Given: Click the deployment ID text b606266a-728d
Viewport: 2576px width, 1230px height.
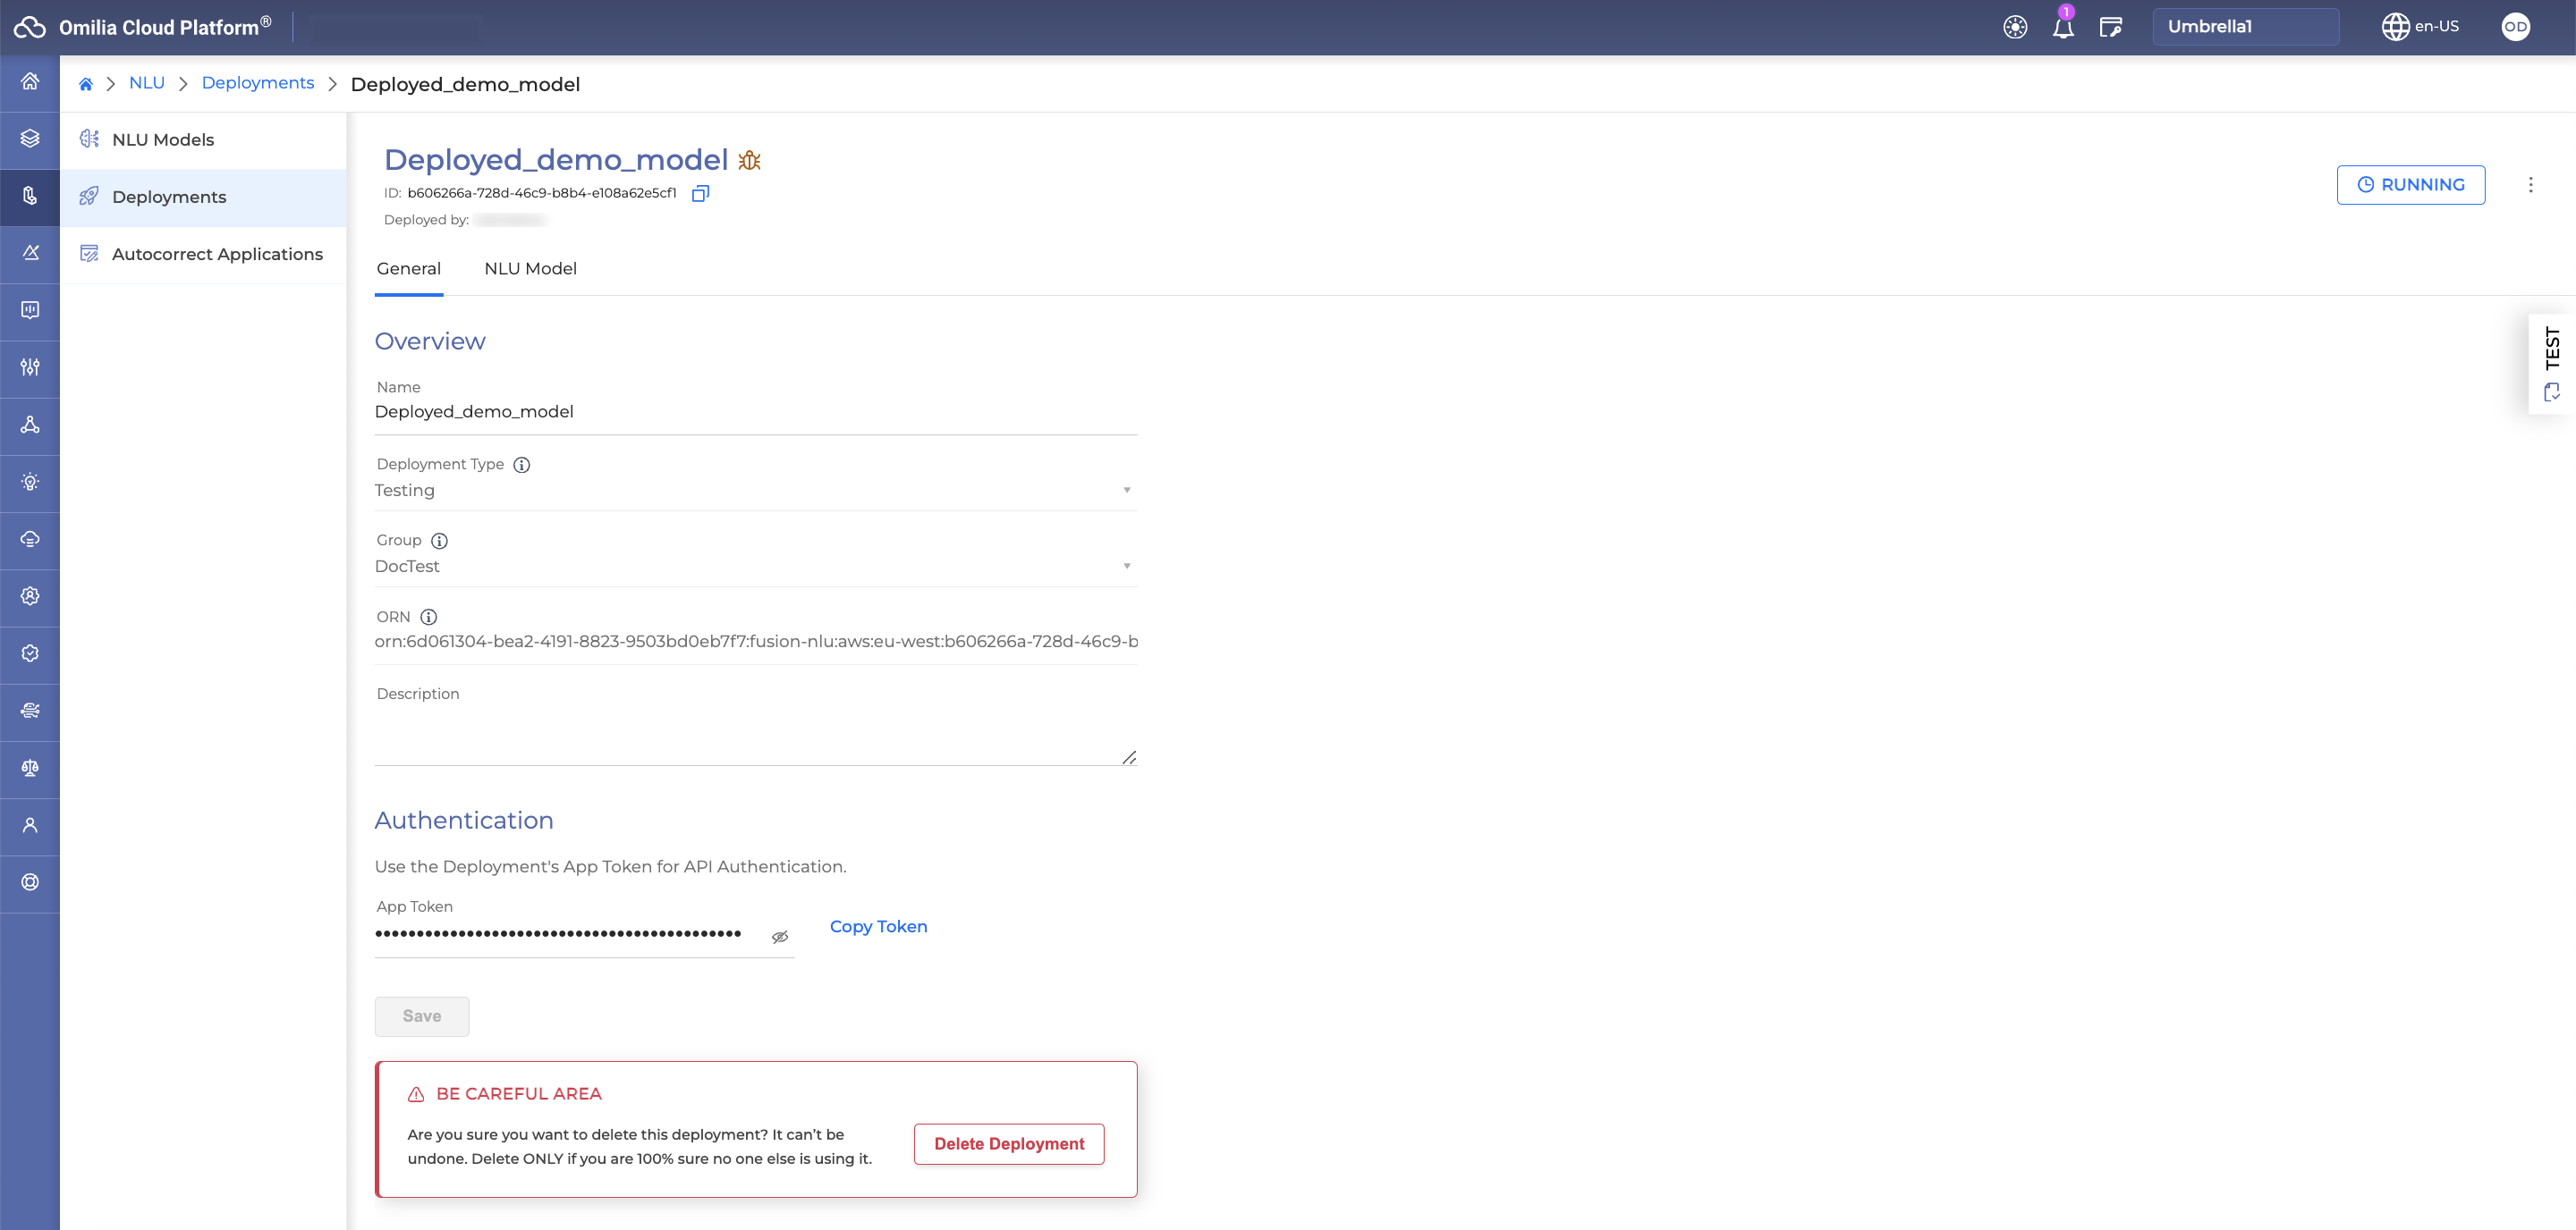Looking at the screenshot, I should [x=542, y=193].
